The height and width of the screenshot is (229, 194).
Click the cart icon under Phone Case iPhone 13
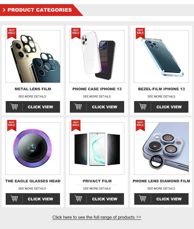click(x=78, y=107)
